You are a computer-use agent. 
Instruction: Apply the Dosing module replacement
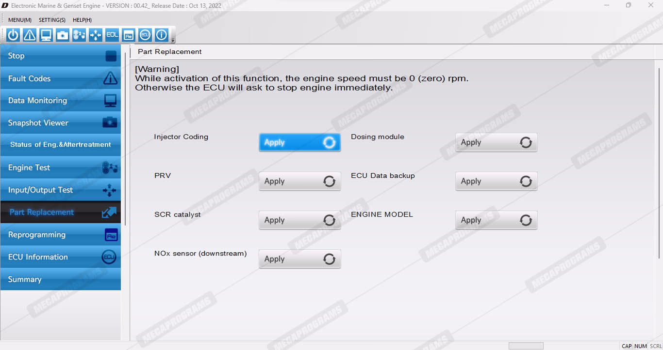click(x=497, y=142)
